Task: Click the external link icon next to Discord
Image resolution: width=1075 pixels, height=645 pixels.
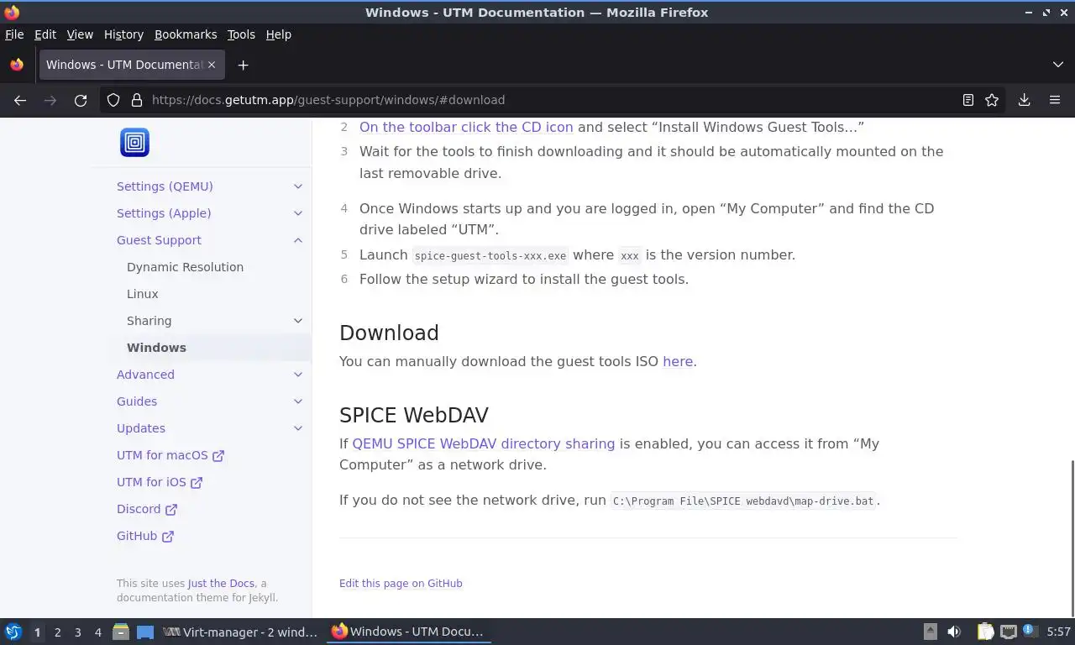Action: (171, 510)
